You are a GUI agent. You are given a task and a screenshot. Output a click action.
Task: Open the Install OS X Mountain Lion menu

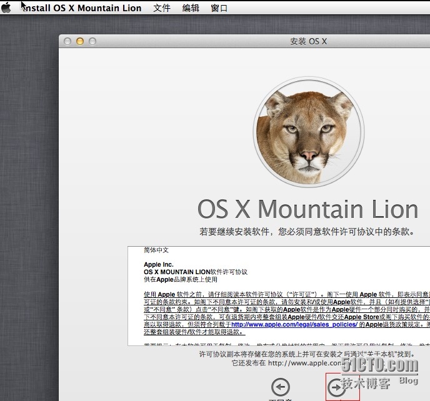82,8
